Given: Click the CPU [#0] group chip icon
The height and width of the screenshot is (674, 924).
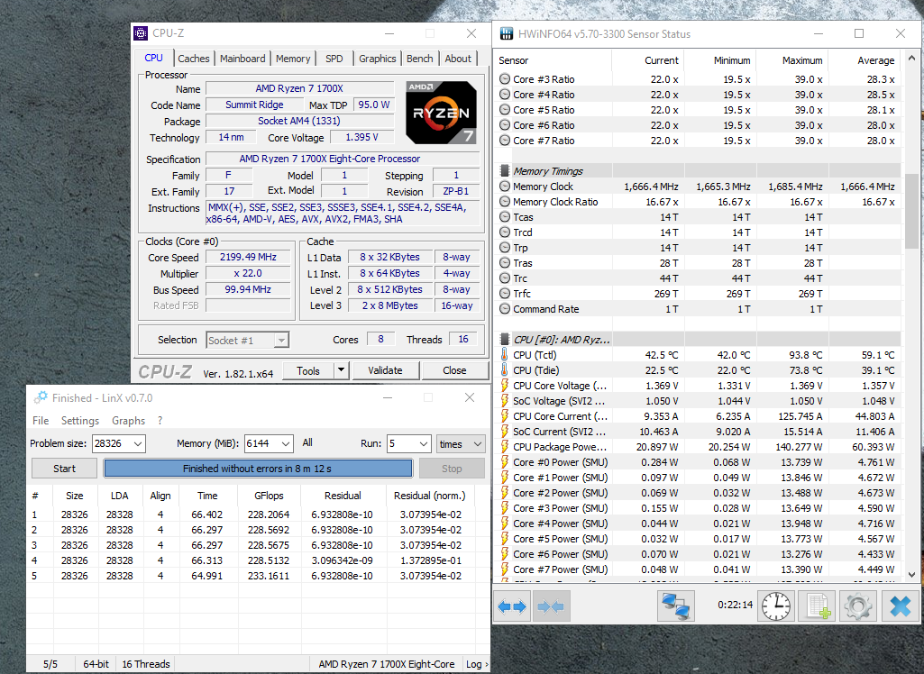Looking at the screenshot, I should [x=505, y=340].
